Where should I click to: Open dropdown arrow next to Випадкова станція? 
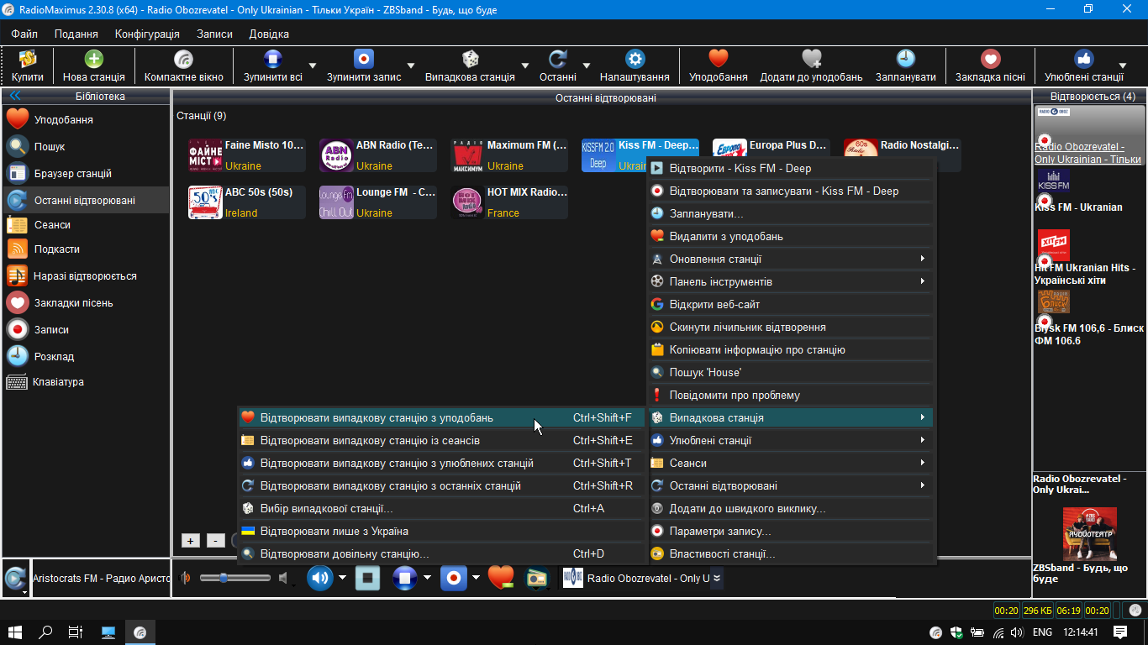[x=525, y=66]
